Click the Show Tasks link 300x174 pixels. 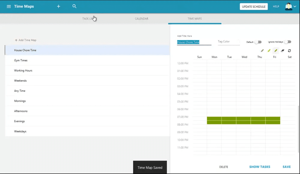tap(259, 167)
